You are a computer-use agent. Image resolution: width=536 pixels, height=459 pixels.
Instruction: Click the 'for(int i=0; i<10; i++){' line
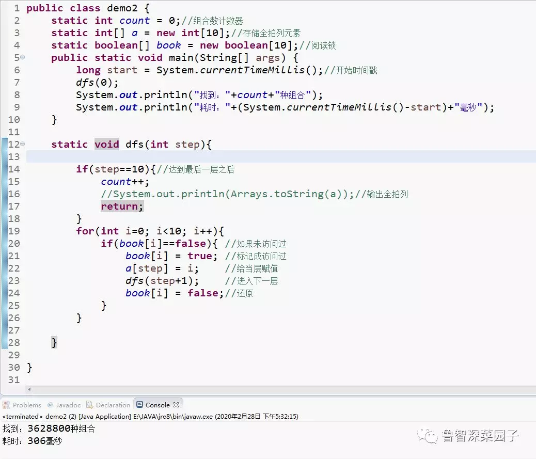tap(150, 231)
